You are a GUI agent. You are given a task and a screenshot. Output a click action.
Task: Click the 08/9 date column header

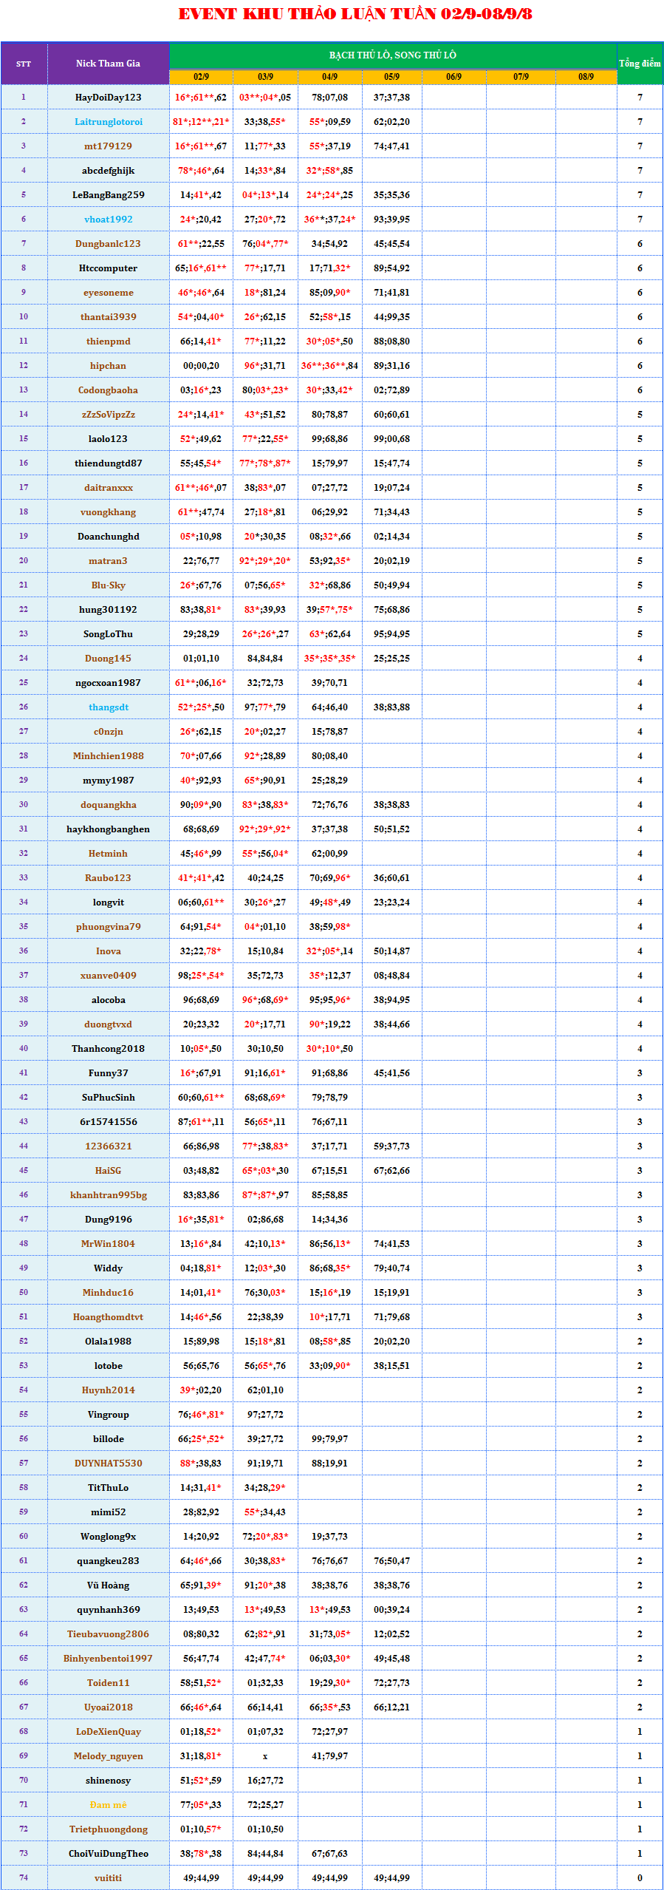586,77
